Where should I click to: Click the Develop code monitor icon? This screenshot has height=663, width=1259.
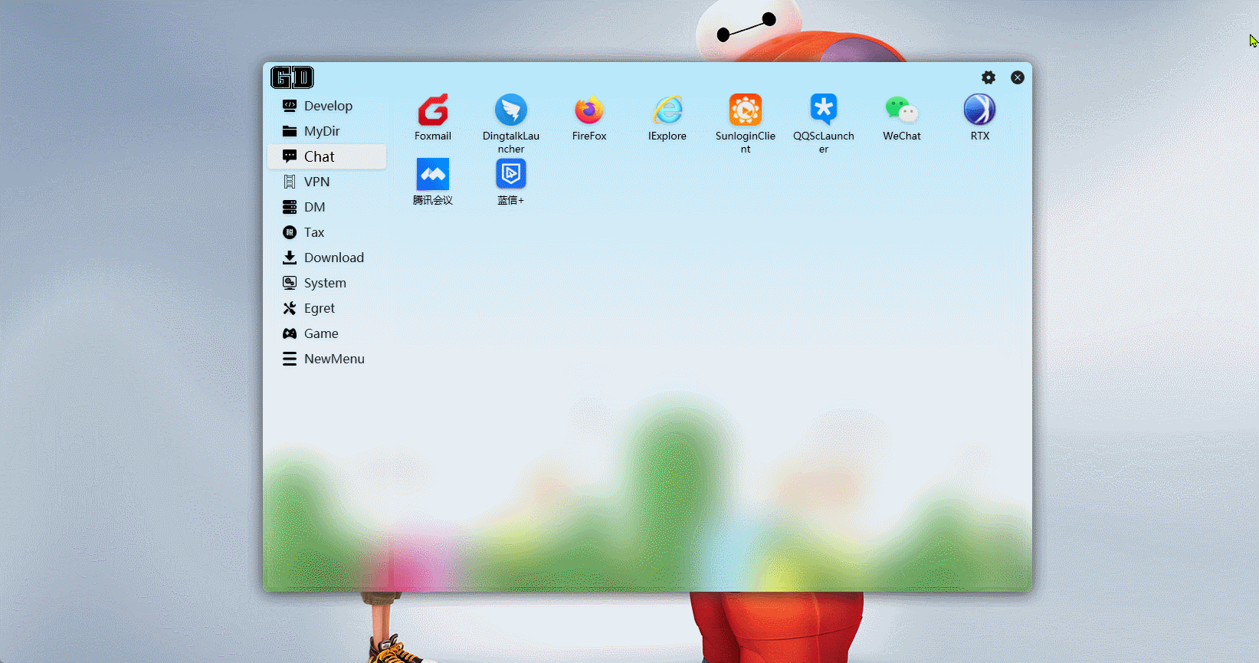pyautogui.click(x=290, y=106)
